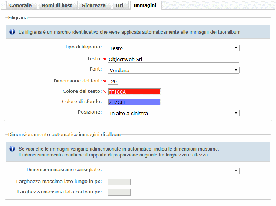276x206 pixels.
Task: Expand the Font dropdown showing Verdana
Action: click(x=174, y=70)
